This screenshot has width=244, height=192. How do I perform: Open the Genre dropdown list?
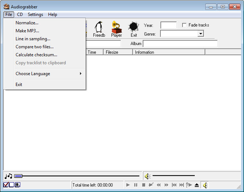(201, 33)
